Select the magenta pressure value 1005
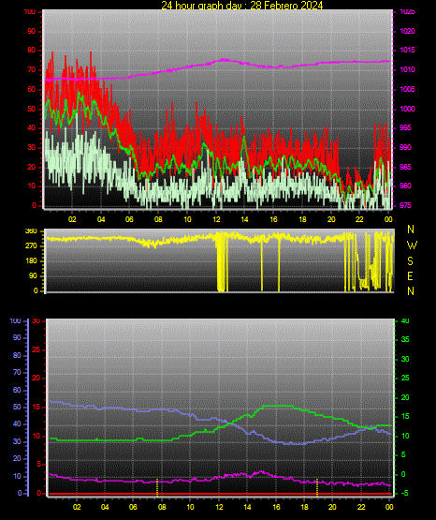The height and width of the screenshot is (520, 436). pyautogui.click(x=407, y=89)
